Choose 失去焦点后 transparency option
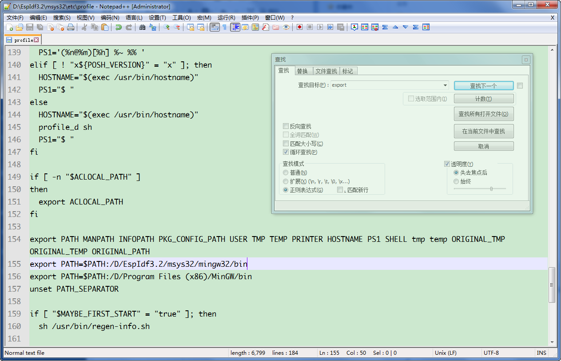This screenshot has height=361, width=561. point(456,172)
